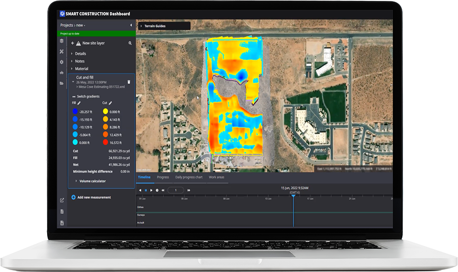Switch to the Progress tab

point(163,177)
